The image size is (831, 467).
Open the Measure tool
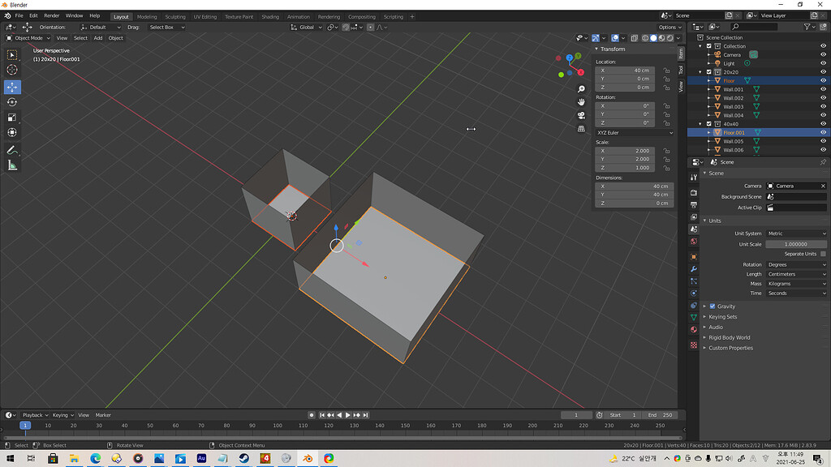click(x=12, y=165)
